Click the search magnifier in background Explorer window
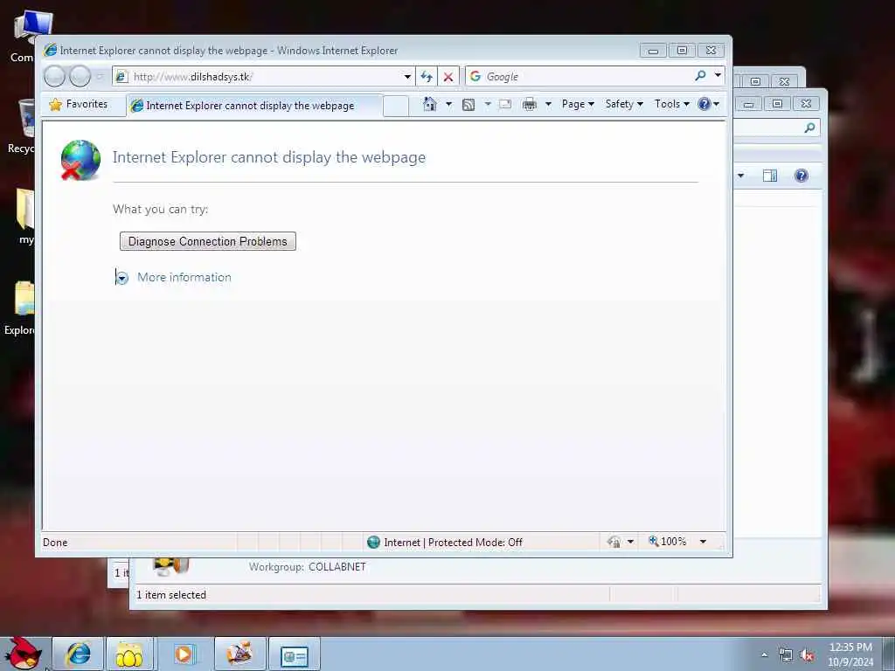 809,128
